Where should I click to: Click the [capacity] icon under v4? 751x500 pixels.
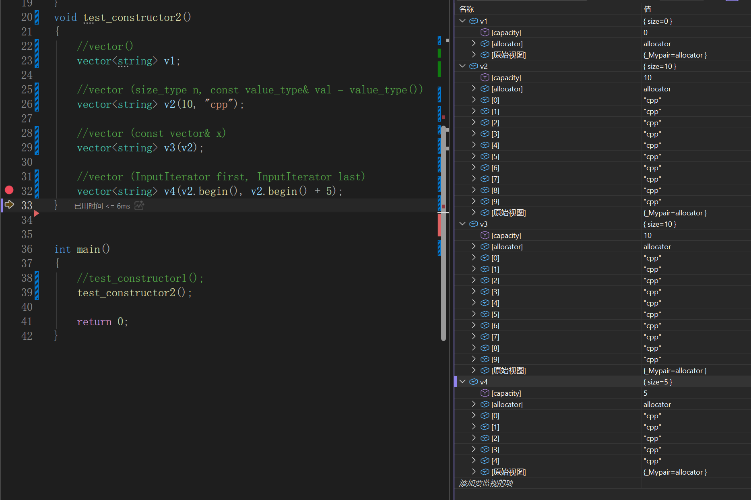pos(485,393)
